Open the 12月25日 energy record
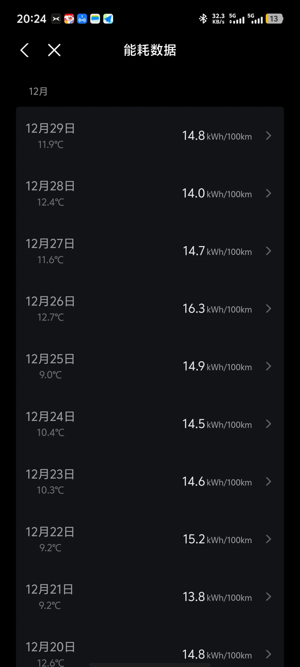 point(150,366)
